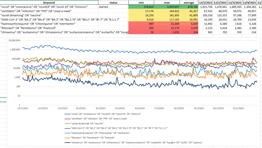
Task: Select the 10,000,000 vertical axis label
Action: click(14, 40)
